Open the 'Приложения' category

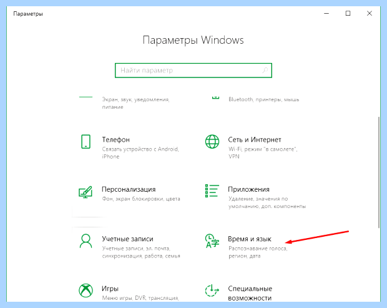coord(248,189)
